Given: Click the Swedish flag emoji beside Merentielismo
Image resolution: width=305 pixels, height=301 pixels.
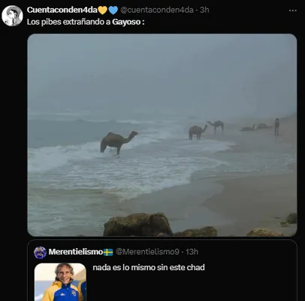Looking at the screenshot, I should 108,252.
